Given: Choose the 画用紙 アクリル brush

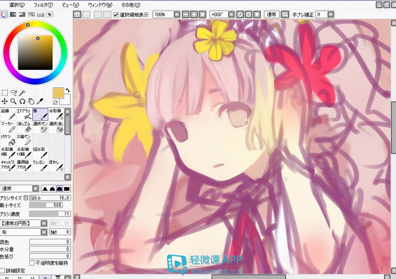Looking at the screenshot, I should pyautogui.click(x=24, y=166).
